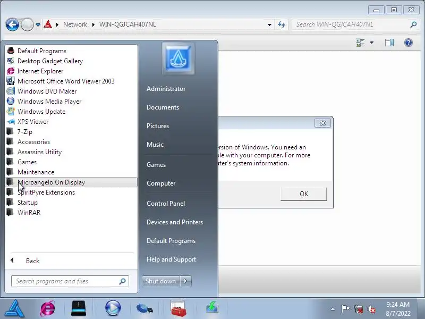Screen dimensions: 425x319
Task: Open Default Programs in right pane
Action: point(171,241)
